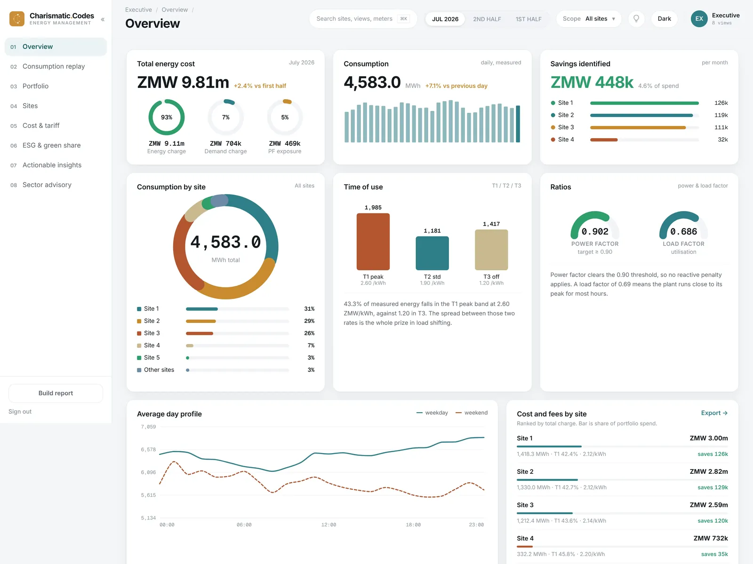Click the Other sites legend swatch
Viewport: 753px width, 564px height.
click(x=139, y=370)
